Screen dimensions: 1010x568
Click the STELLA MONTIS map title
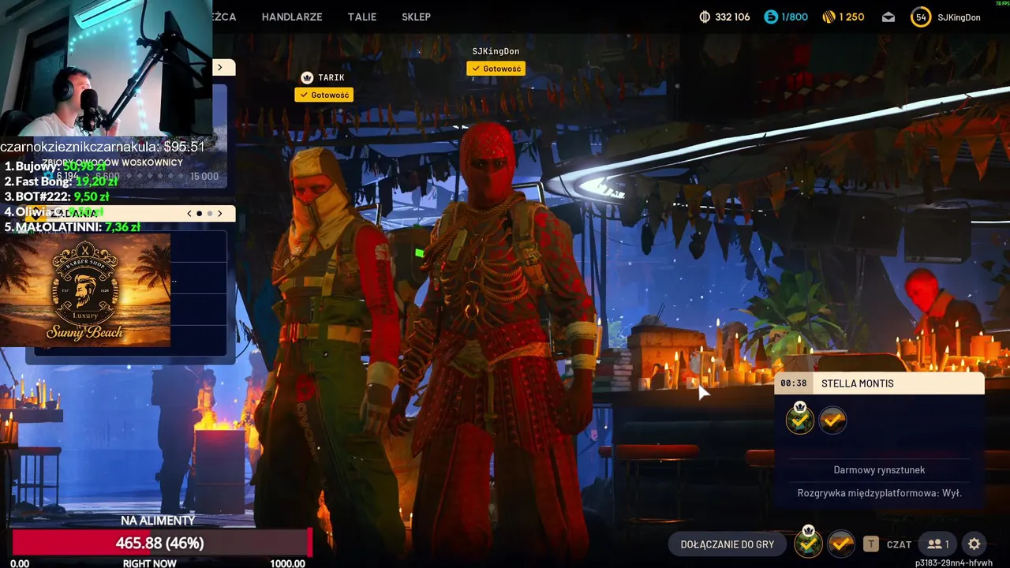pos(858,383)
